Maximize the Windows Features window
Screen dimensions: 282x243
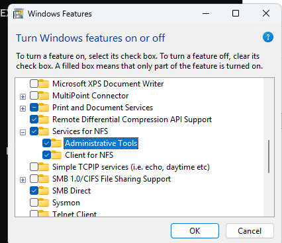(x=236, y=13)
